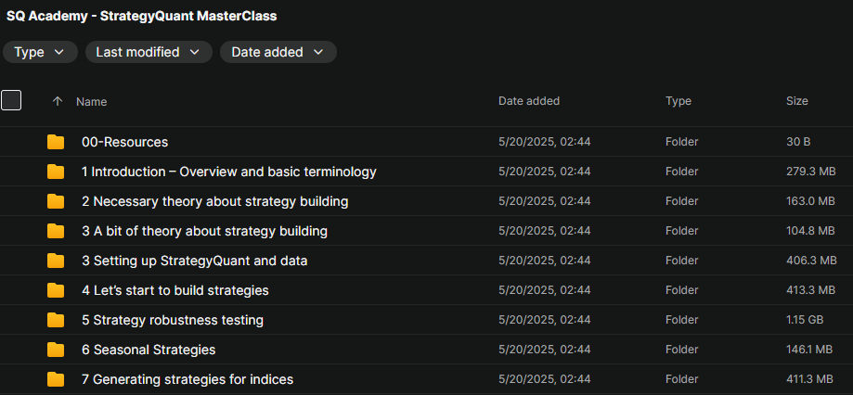Click the SQ Academy MasterClass title
This screenshot has width=853, height=395.
(142, 16)
